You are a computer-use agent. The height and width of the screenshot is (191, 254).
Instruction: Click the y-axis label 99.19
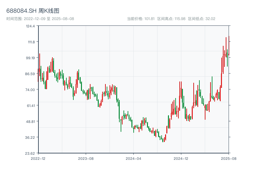pyautogui.click(x=30, y=58)
